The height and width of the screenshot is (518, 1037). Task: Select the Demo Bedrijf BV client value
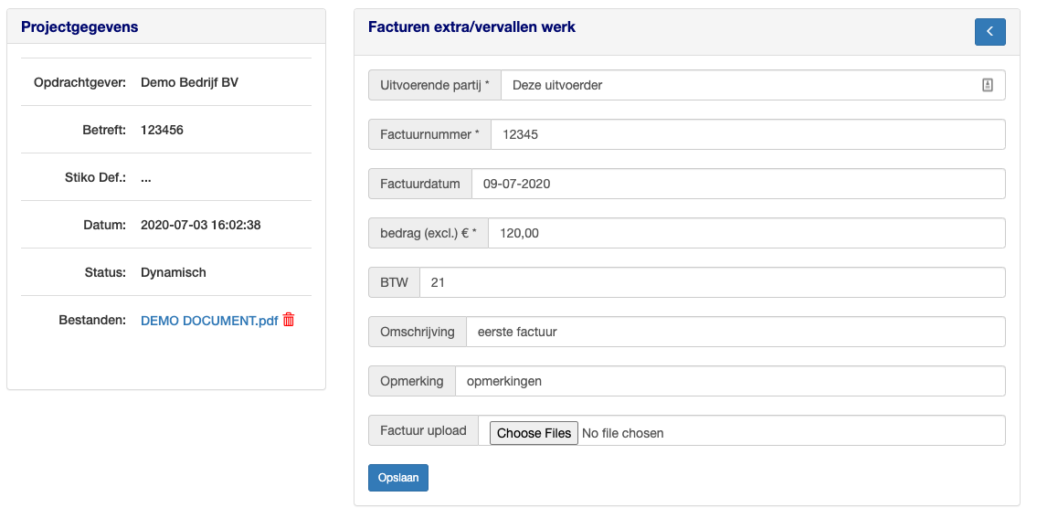click(190, 83)
